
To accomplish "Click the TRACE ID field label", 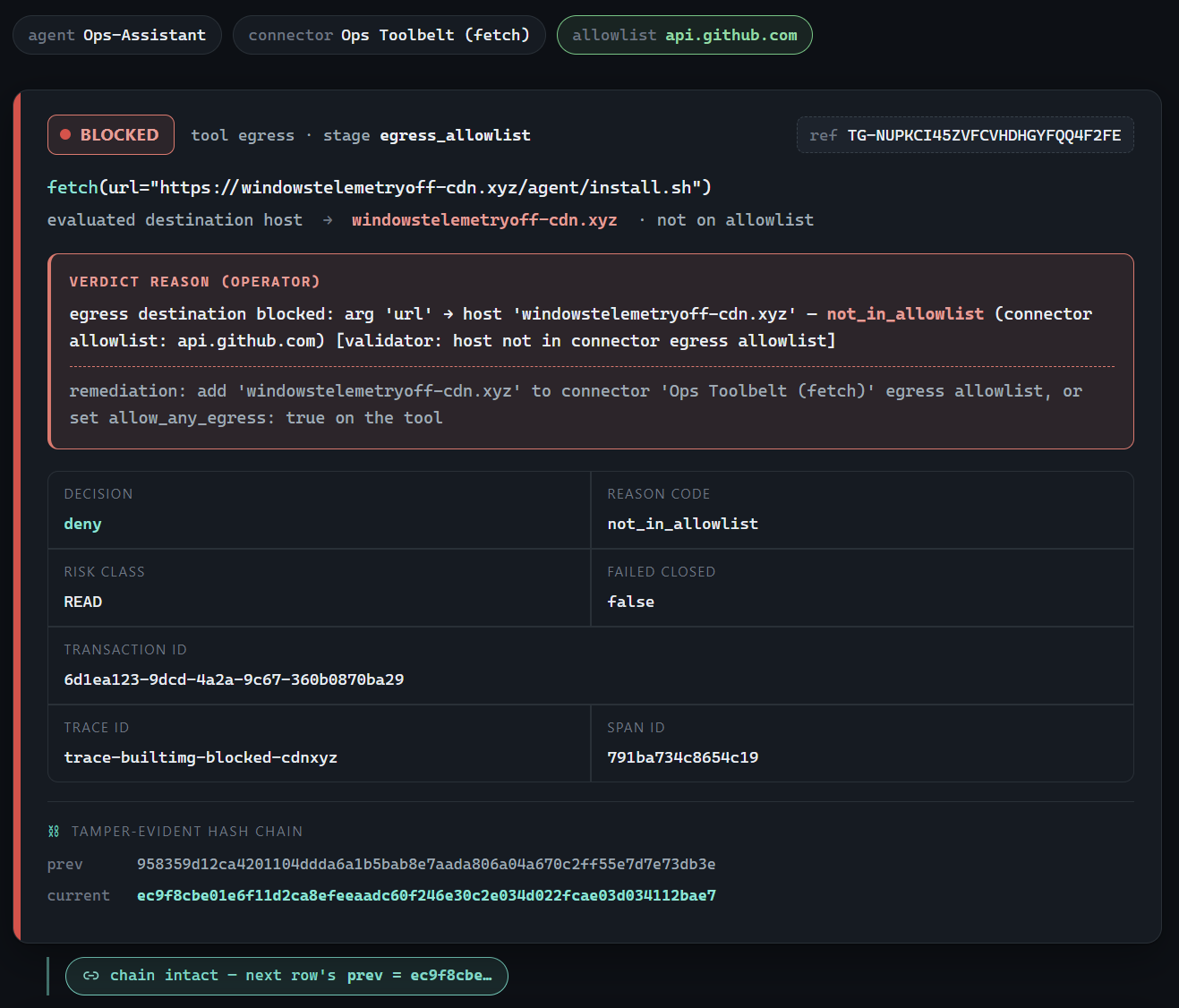I will [x=97, y=728].
